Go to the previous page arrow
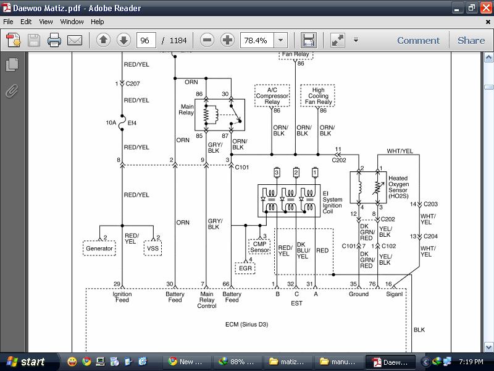The width and height of the screenshot is (494, 371). [x=103, y=41]
